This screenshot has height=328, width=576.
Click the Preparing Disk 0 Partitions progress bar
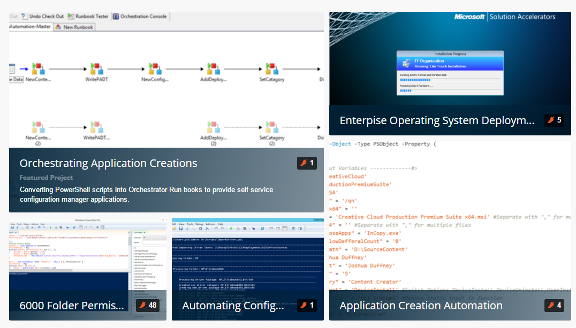click(450, 91)
